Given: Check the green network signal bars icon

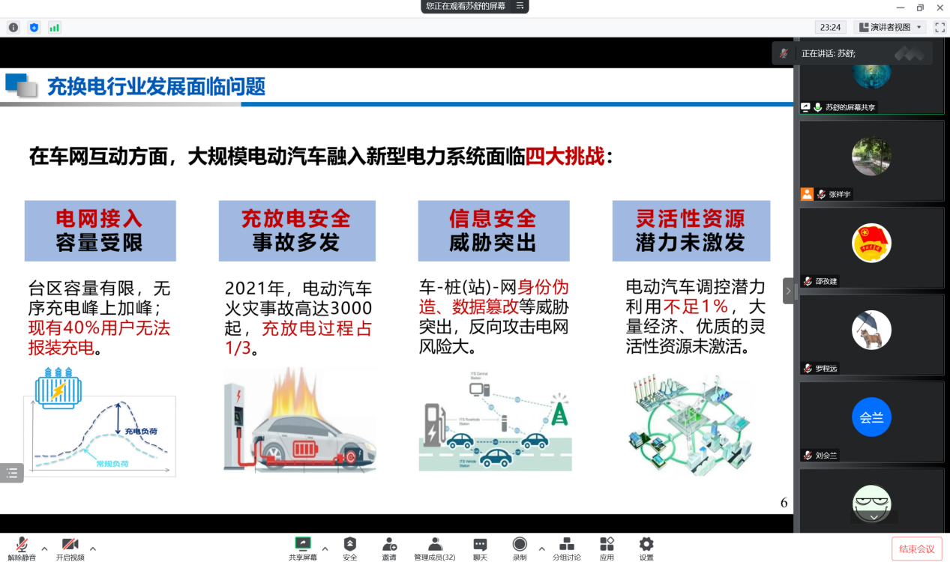Looking at the screenshot, I should click(x=54, y=27).
